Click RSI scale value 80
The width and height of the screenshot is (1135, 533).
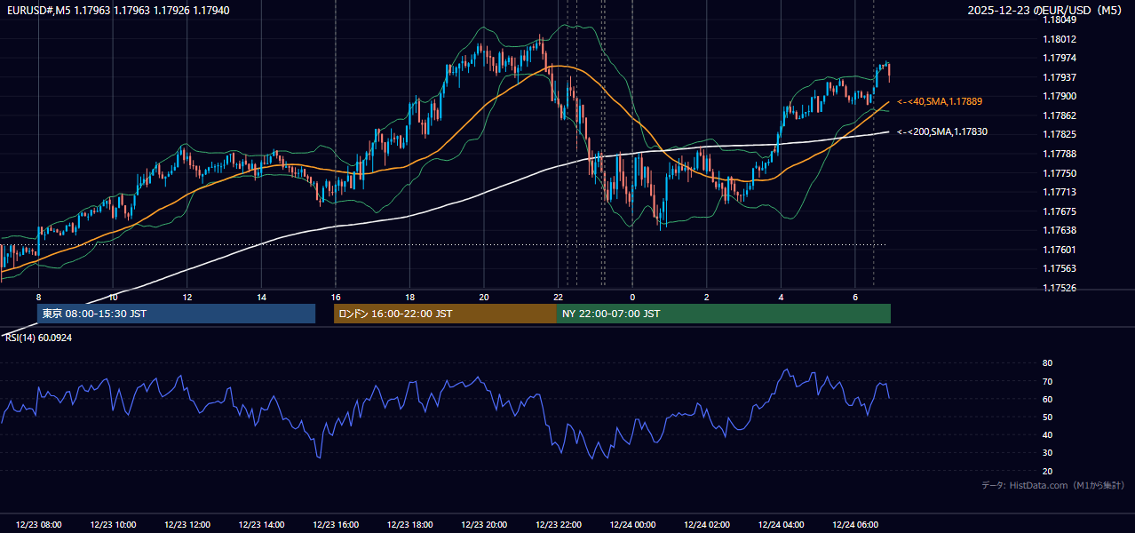click(x=1048, y=363)
